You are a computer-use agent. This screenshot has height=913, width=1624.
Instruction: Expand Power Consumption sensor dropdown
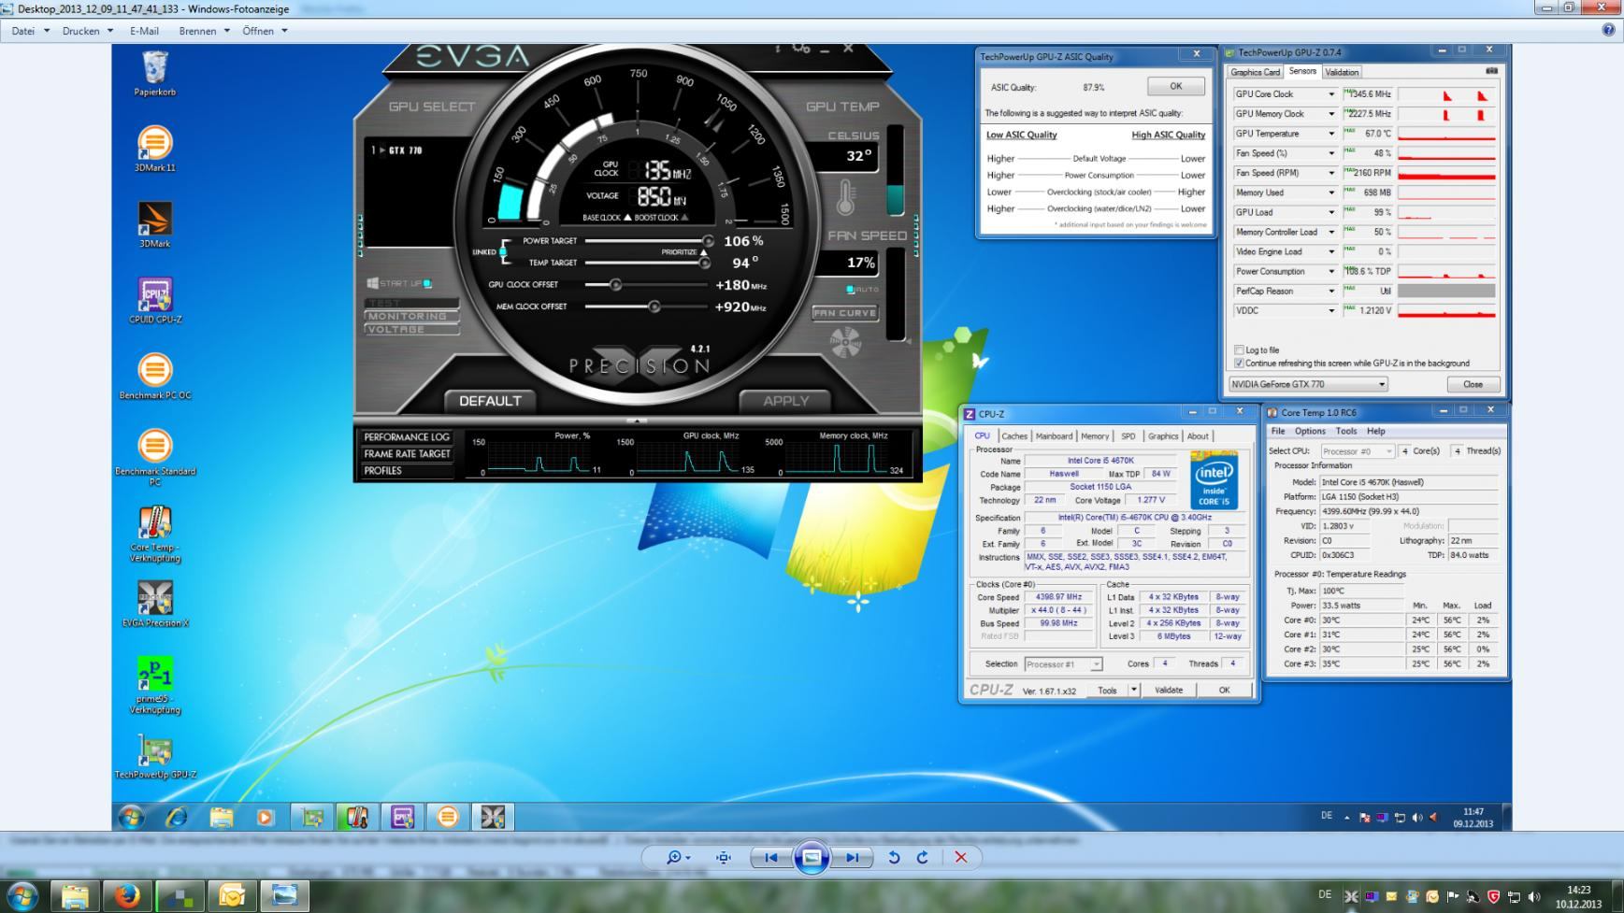coord(1331,272)
